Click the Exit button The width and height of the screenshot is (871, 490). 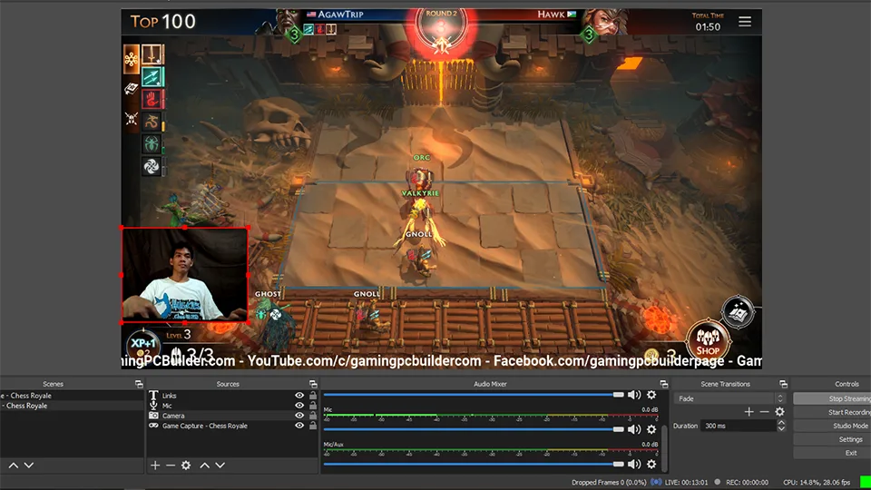(832, 453)
